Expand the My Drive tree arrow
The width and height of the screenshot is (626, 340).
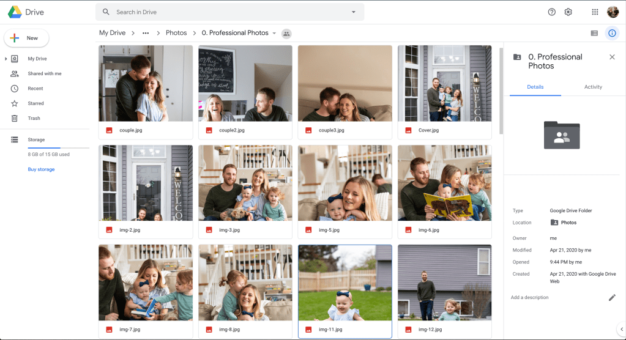point(6,59)
